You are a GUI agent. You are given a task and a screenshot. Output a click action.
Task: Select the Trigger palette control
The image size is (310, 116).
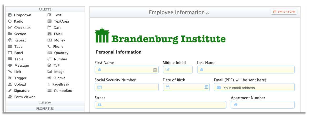(17, 78)
